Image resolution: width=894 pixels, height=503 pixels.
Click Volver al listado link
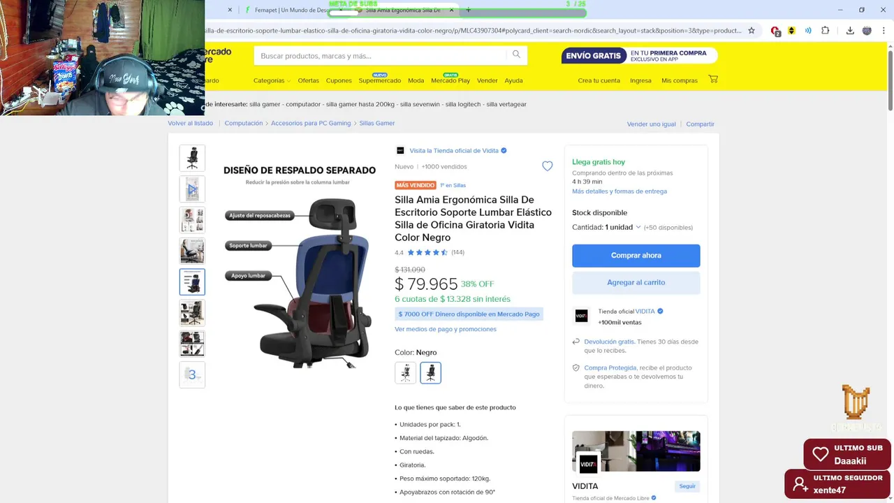click(x=190, y=123)
